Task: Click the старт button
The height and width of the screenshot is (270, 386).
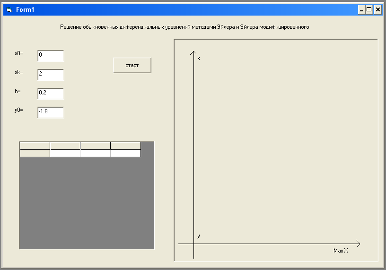Action: [132, 65]
